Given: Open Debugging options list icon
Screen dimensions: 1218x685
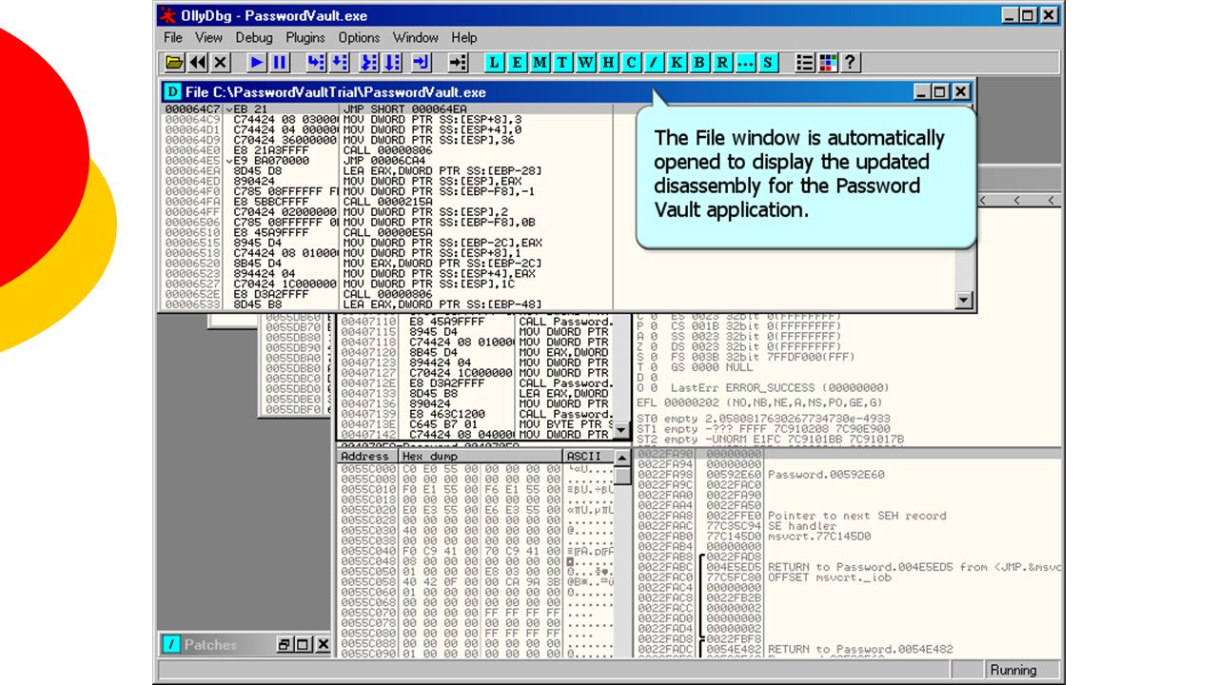Looking at the screenshot, I should (x=805, y=63).
